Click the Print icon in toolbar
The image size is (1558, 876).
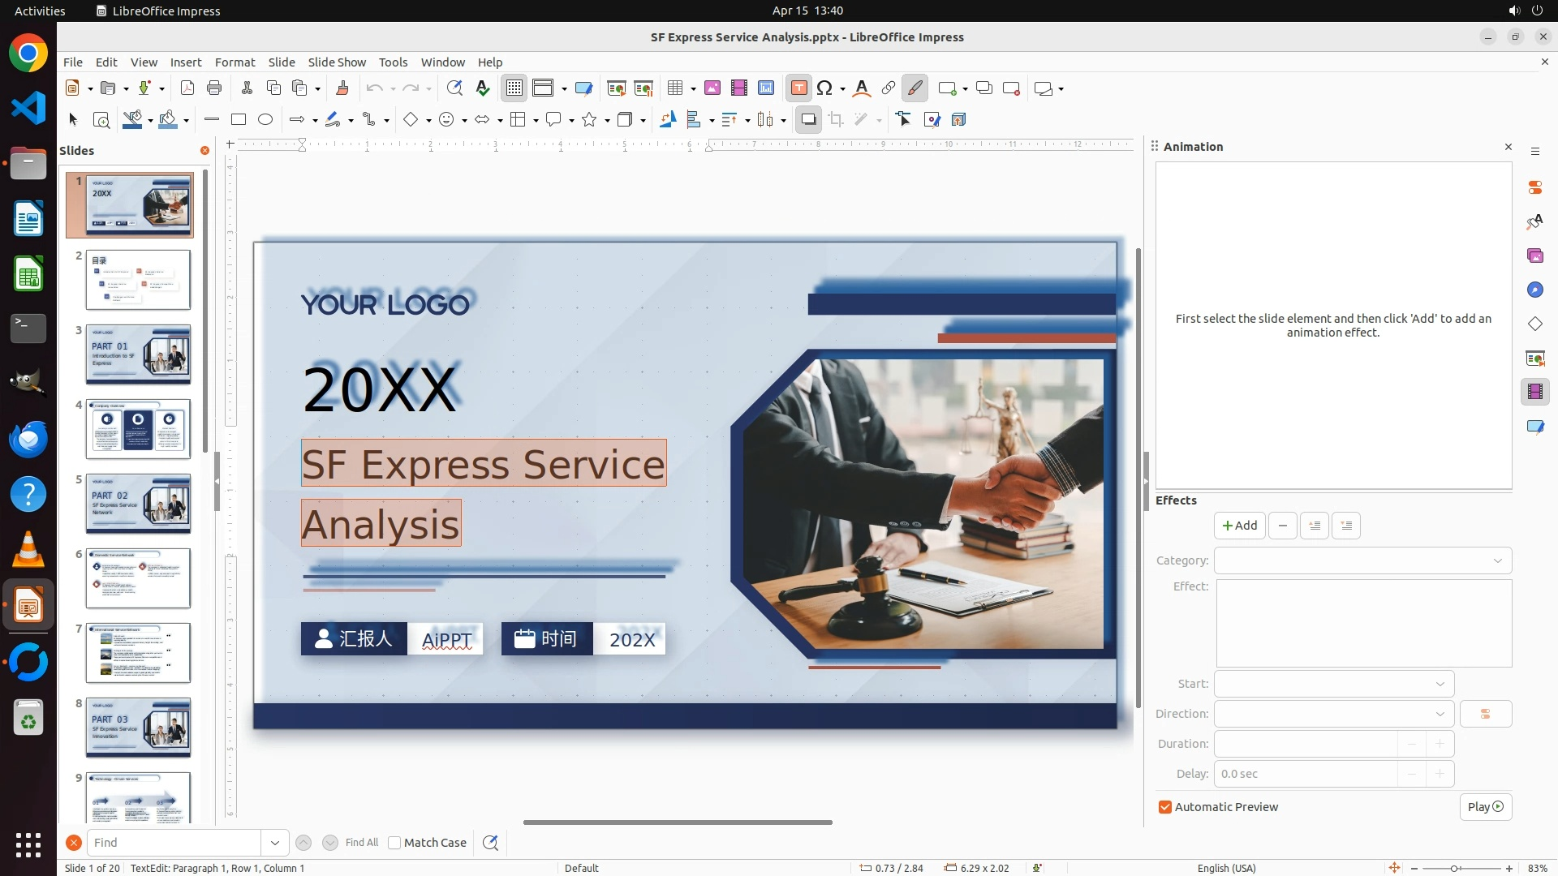(x=214, y=88)
